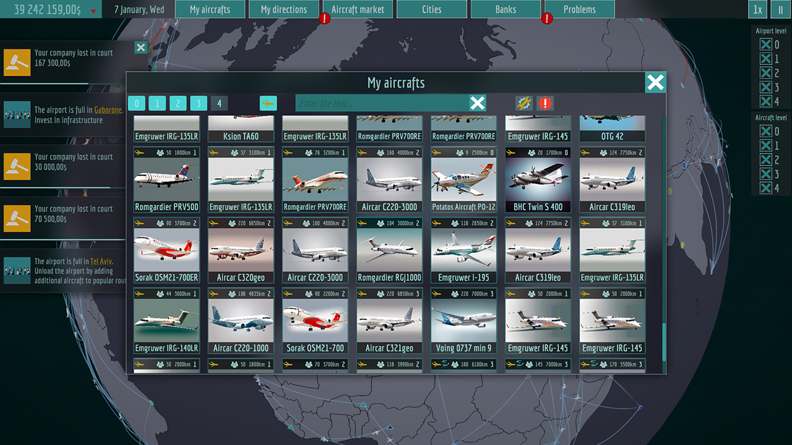Click the 1x game speed button
Viewport: 792px width, 445px height.
(x=757, y=9)
